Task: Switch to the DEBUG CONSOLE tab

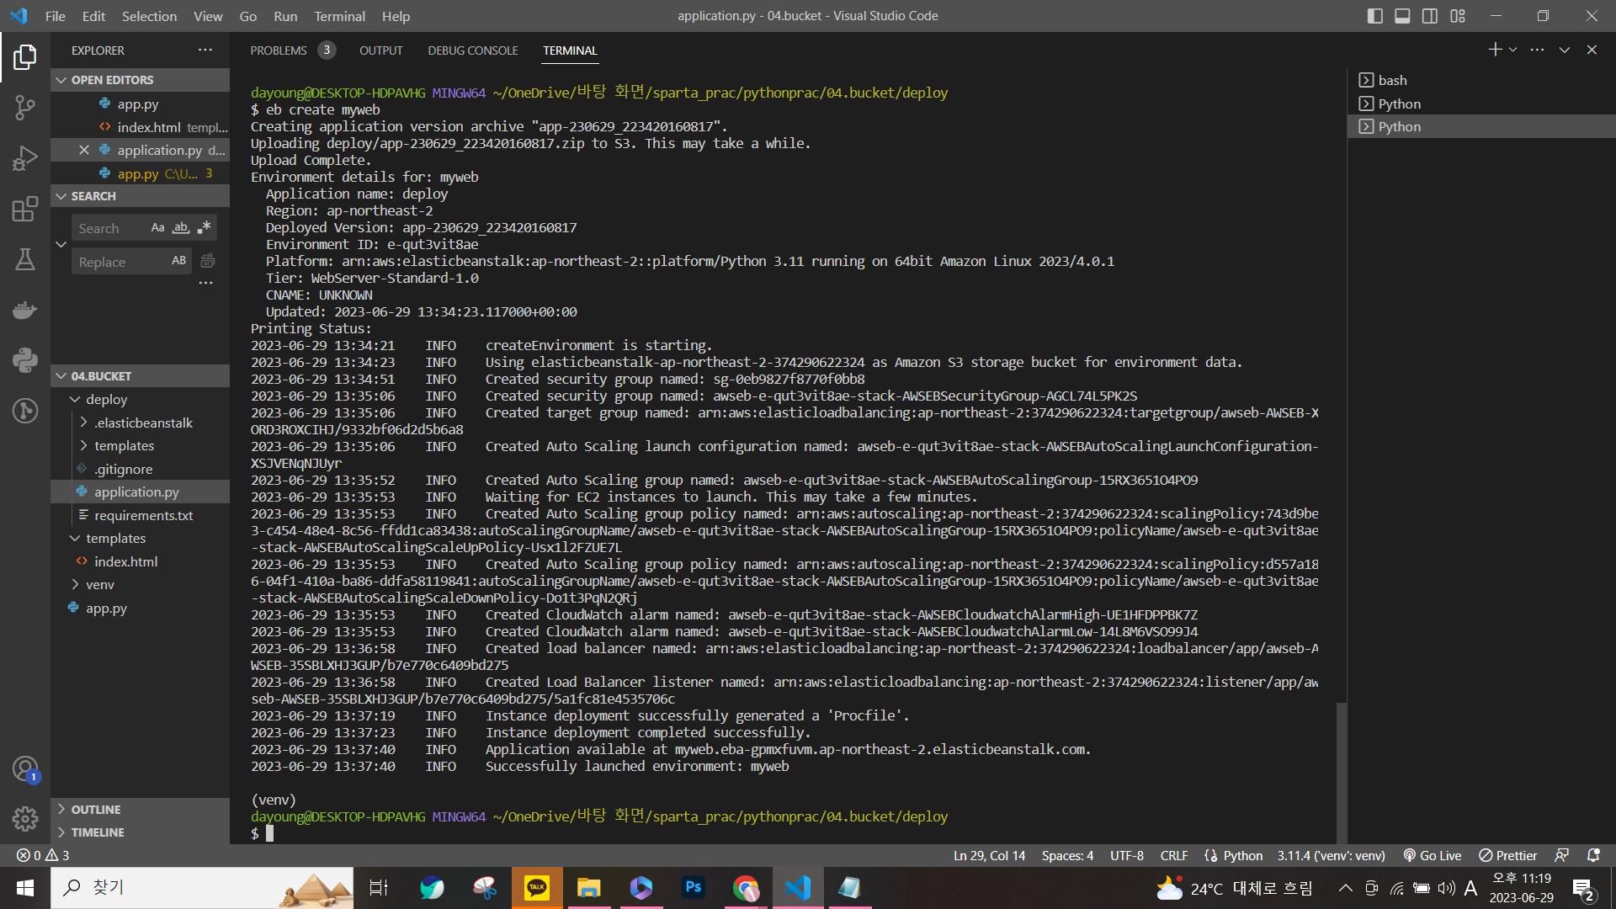Action: point(472,50)
